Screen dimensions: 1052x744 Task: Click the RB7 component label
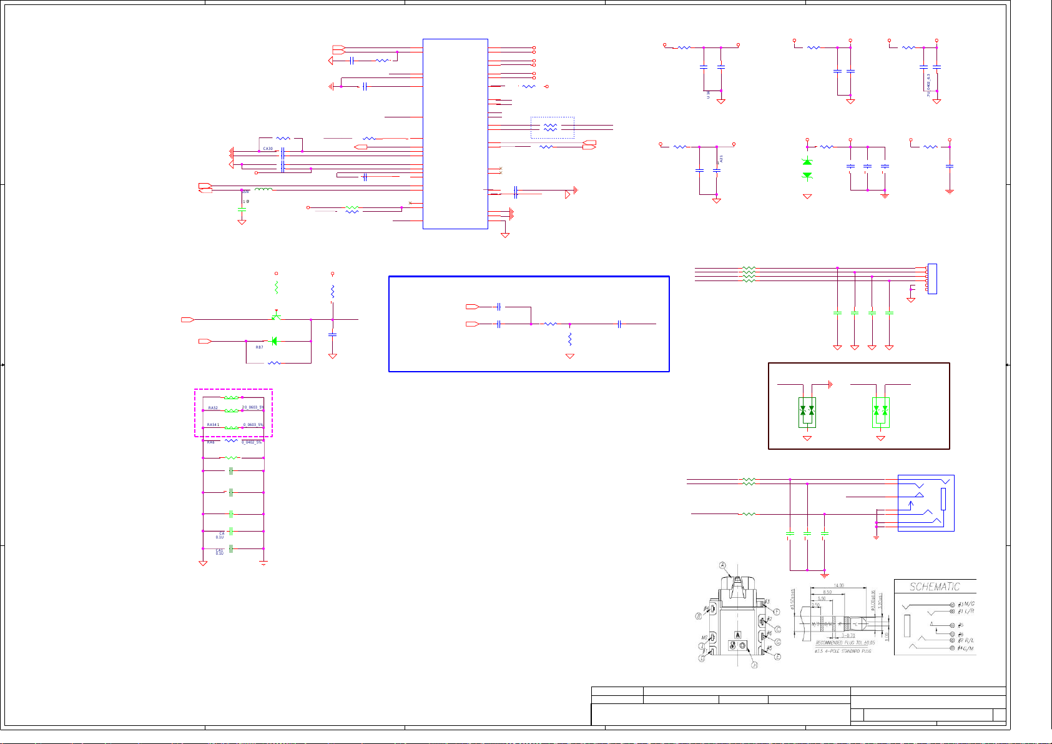pyautogui.click(x=259, y=347)
